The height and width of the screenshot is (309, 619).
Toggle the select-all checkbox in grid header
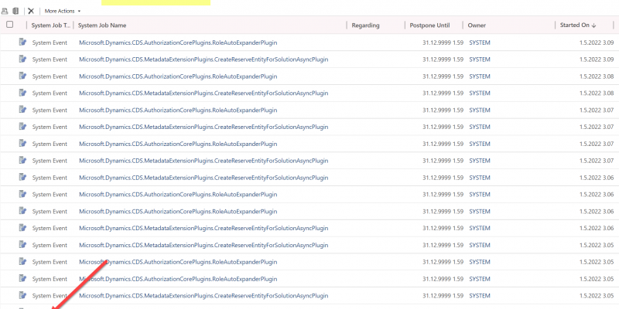click(9, 25)
